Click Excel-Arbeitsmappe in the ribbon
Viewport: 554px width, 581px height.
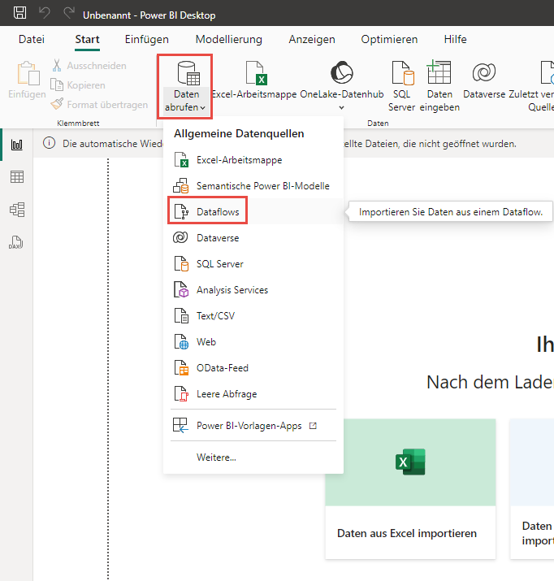click(254, 80)
